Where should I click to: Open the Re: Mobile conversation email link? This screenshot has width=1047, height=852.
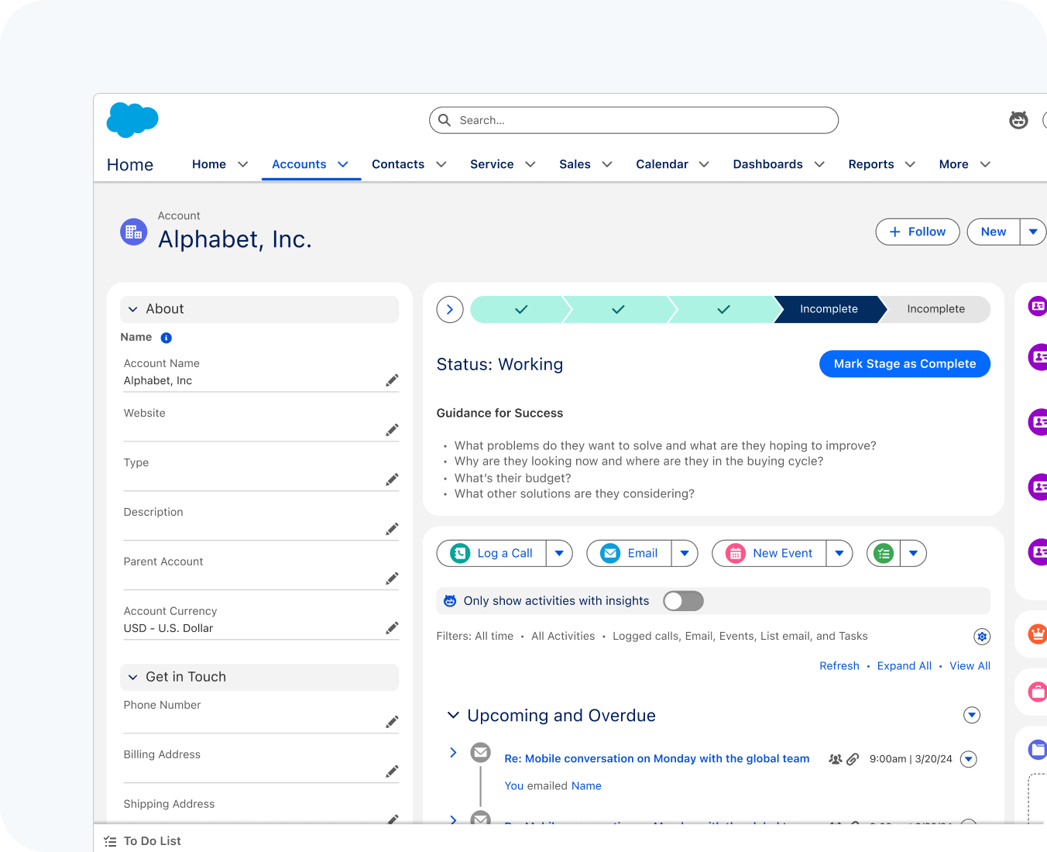click(657, 759)
